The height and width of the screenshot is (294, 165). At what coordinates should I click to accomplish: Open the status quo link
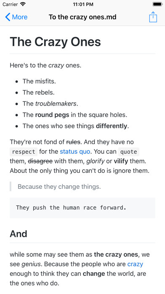(x=75, y=152)
